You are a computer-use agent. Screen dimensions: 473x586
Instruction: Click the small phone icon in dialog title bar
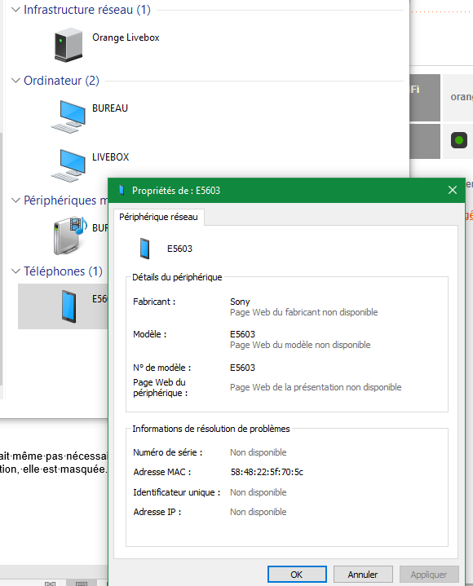(x=122, y=190)
